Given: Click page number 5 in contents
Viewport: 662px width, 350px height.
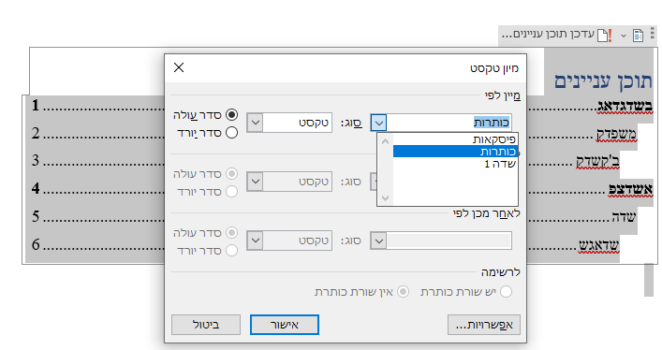Looking at the screenshot, I should click(x=36, y=216).
